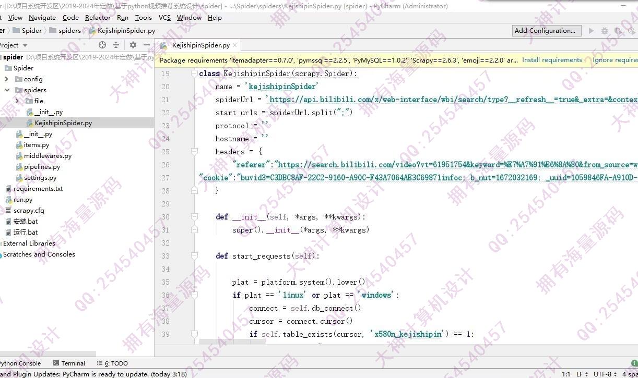Place cursor on 'kejishipinSpider' name string
The width and height of the screenshot is (638, 378).
tap(281, 87)
